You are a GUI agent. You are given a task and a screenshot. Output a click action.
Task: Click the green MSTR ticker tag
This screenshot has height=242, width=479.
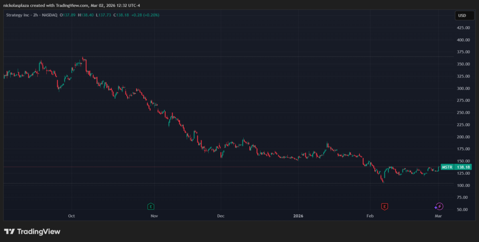[x=447, y=167]
